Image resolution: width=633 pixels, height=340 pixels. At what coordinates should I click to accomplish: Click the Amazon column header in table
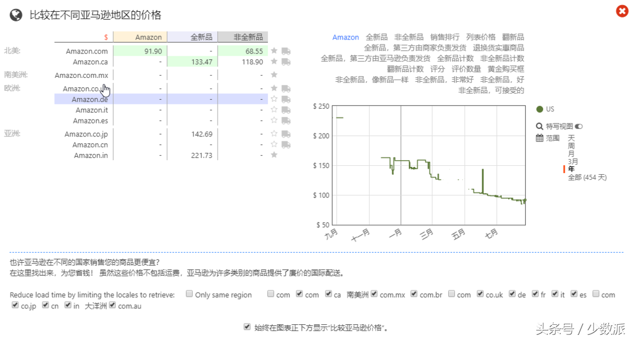tap(140, 37)
